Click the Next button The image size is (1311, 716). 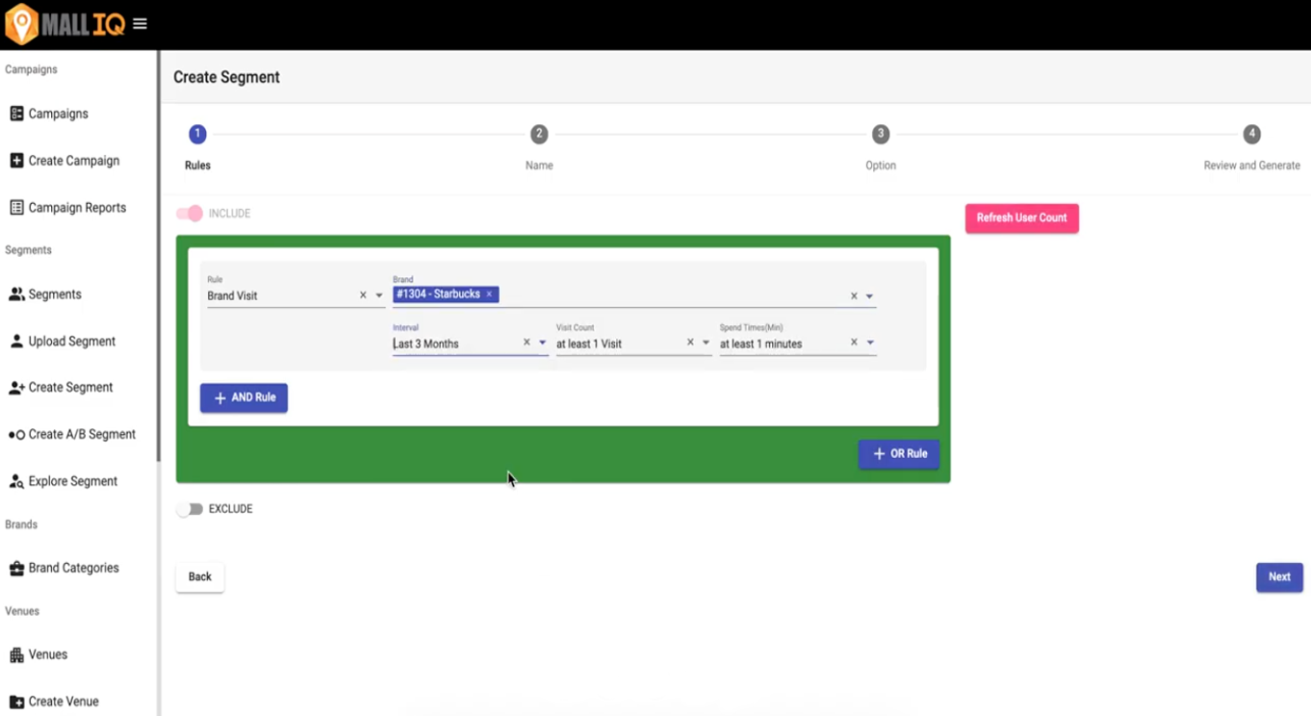pyautogui.click(x=1278, y=577)
